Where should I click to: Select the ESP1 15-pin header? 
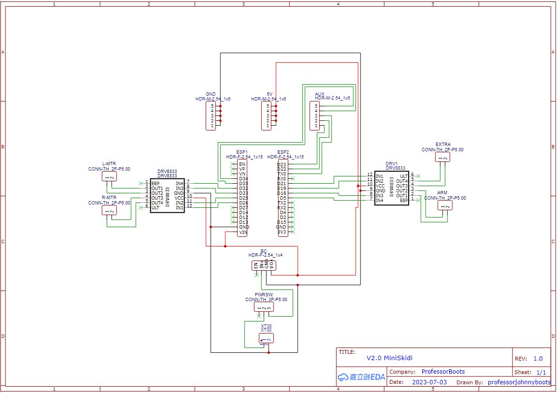pyautogui.click(x=243, y=198)
